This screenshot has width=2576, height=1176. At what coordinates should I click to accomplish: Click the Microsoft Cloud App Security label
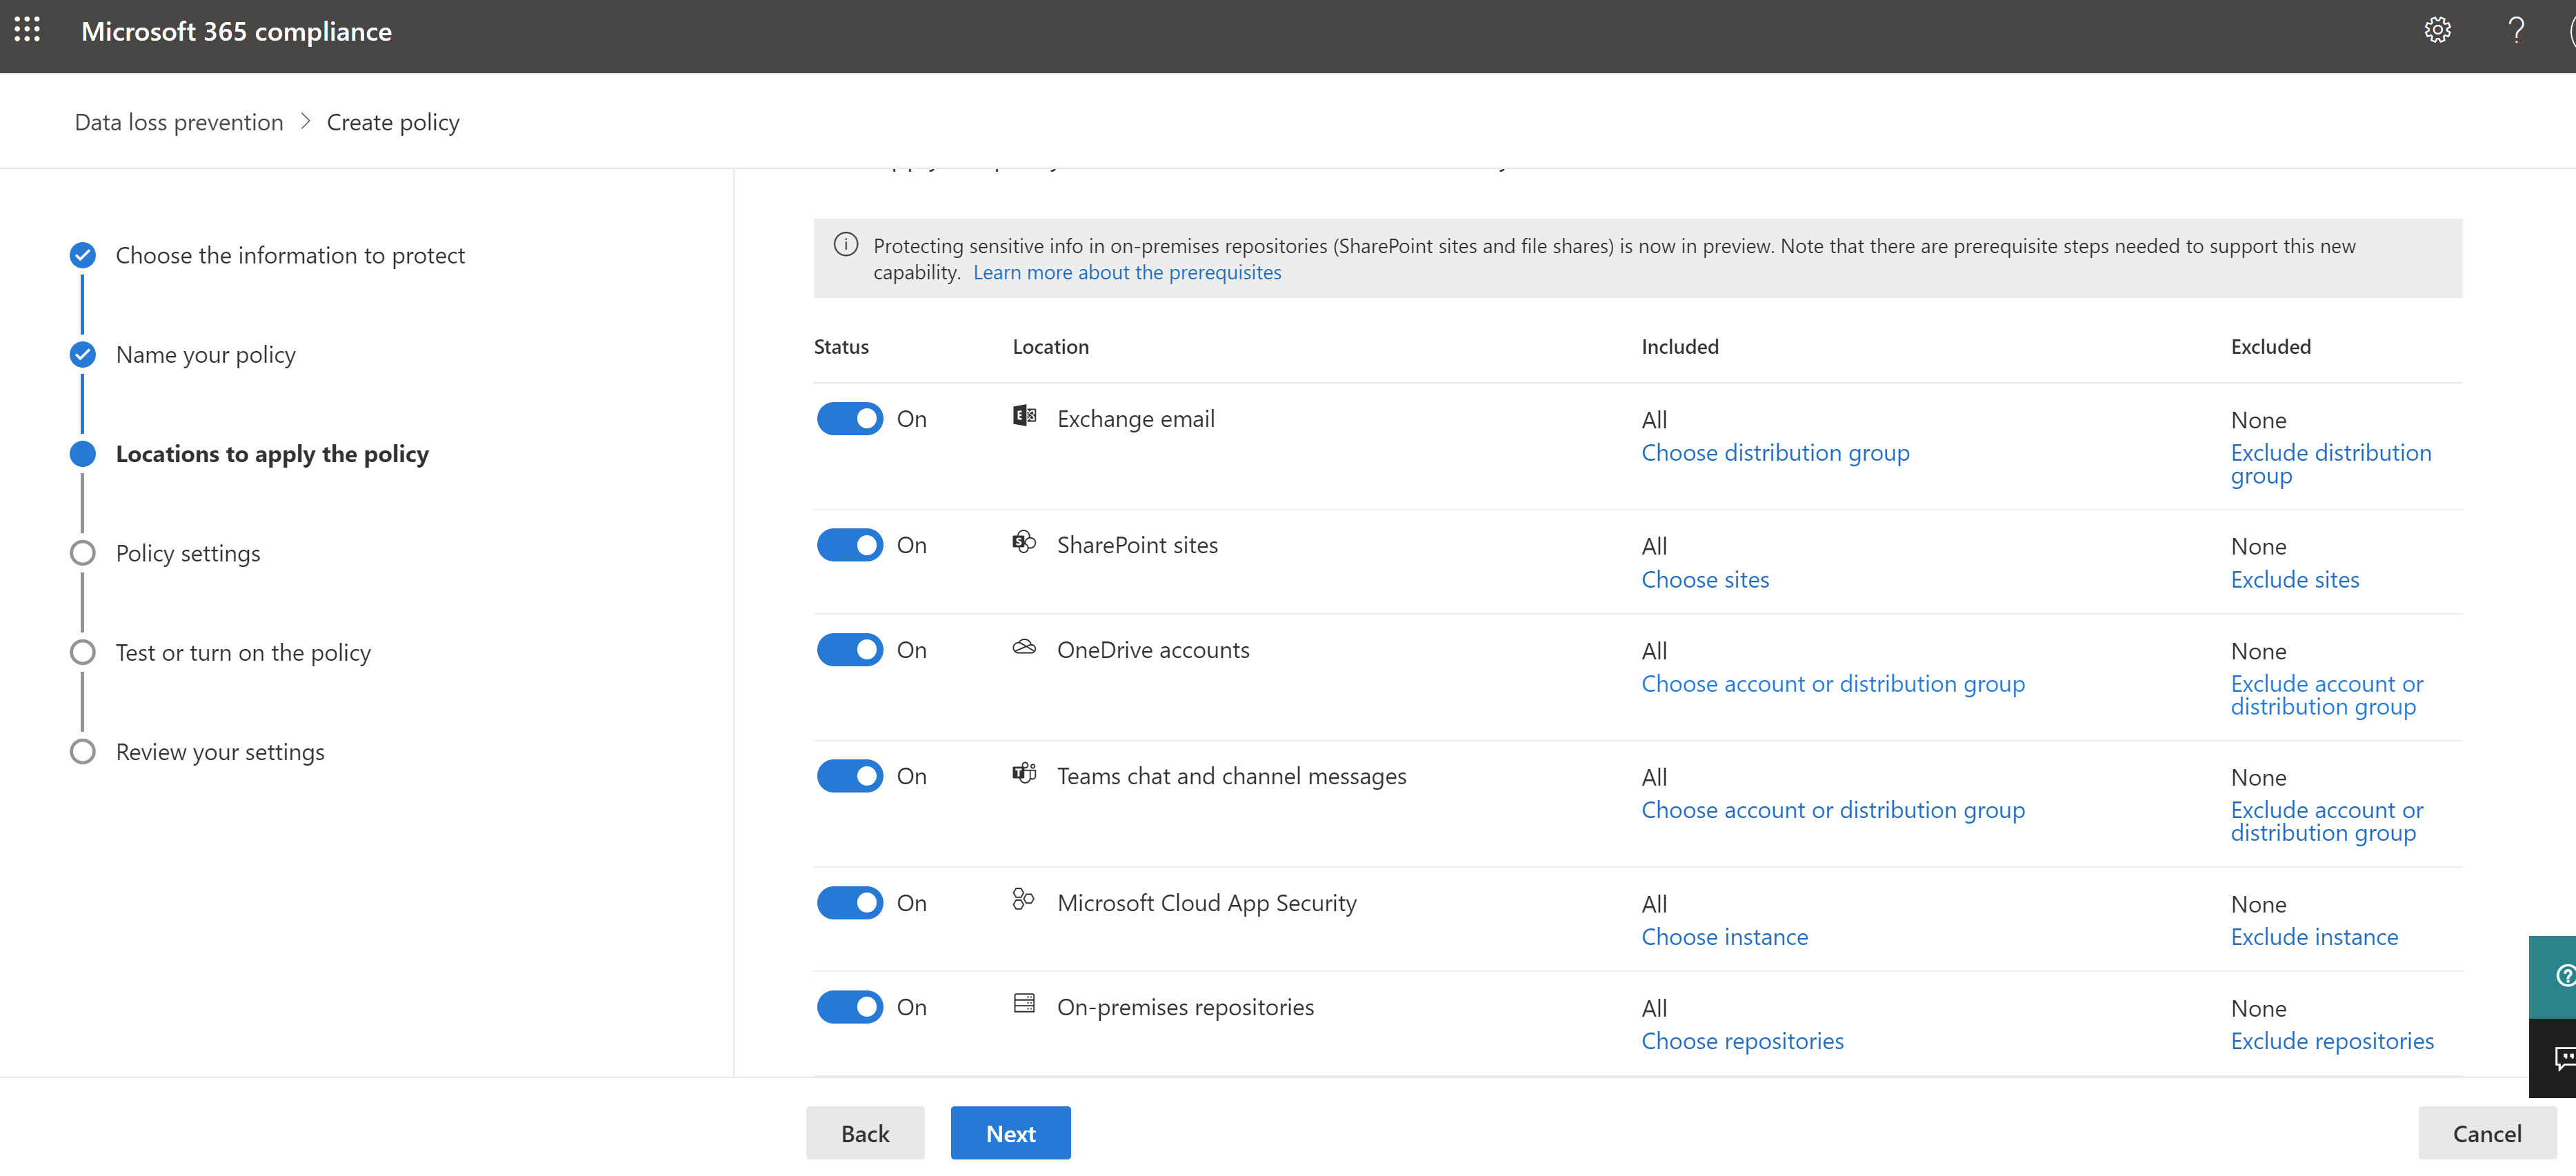(x=1207, y=903)
